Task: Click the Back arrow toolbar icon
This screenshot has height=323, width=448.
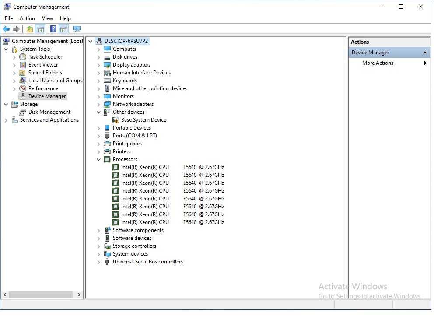Action: click(x=6, y=29)
